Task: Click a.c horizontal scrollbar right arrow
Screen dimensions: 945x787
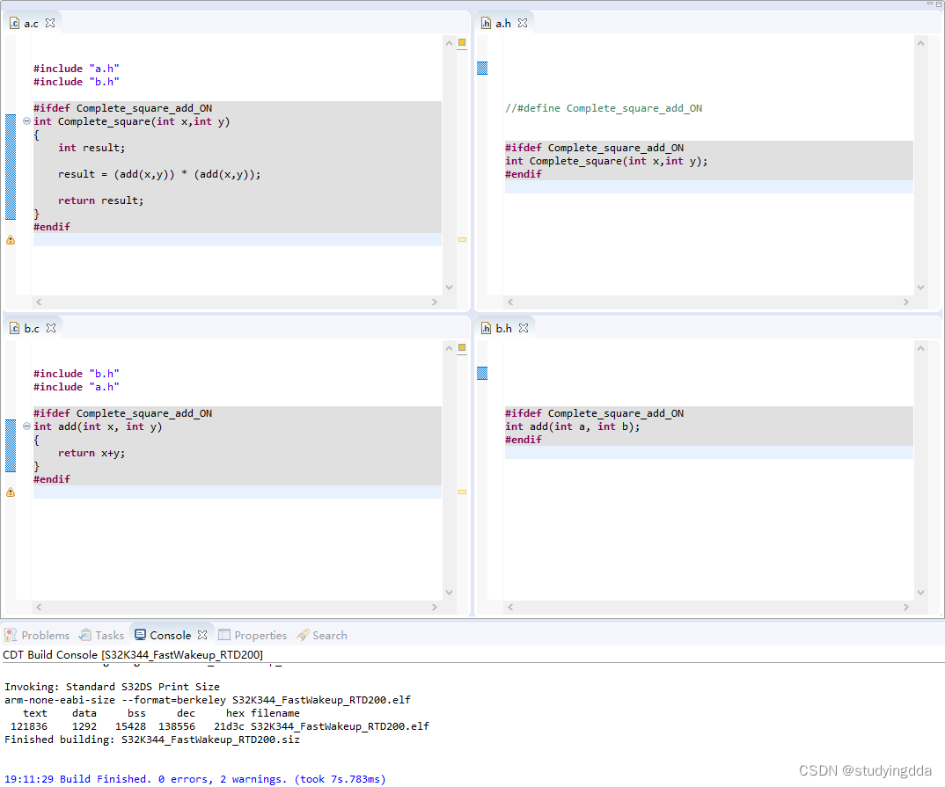Action: (x=435, y=302)
